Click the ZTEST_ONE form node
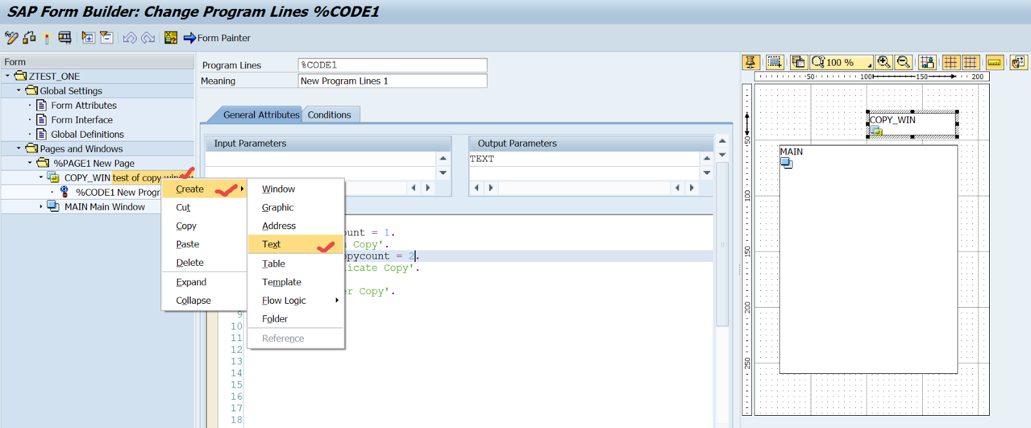This screenshot has width=1031, height=428. [54, 76]
